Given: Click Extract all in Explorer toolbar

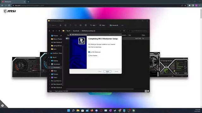Looking at the screenshot, I should coord(114,25).
